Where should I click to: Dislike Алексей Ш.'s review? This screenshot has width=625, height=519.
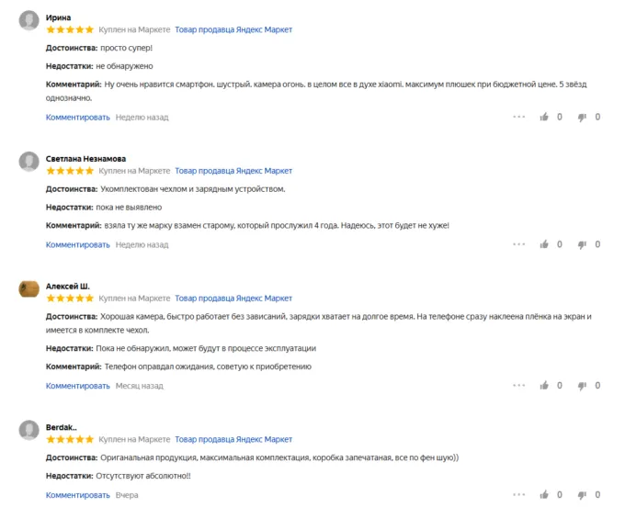coord(582,386)
